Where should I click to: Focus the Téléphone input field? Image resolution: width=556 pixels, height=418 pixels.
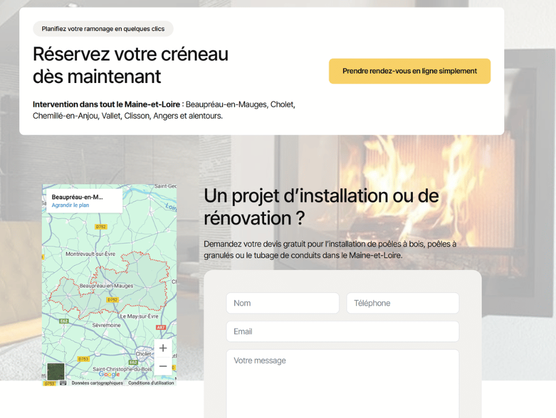coord(402,303)
